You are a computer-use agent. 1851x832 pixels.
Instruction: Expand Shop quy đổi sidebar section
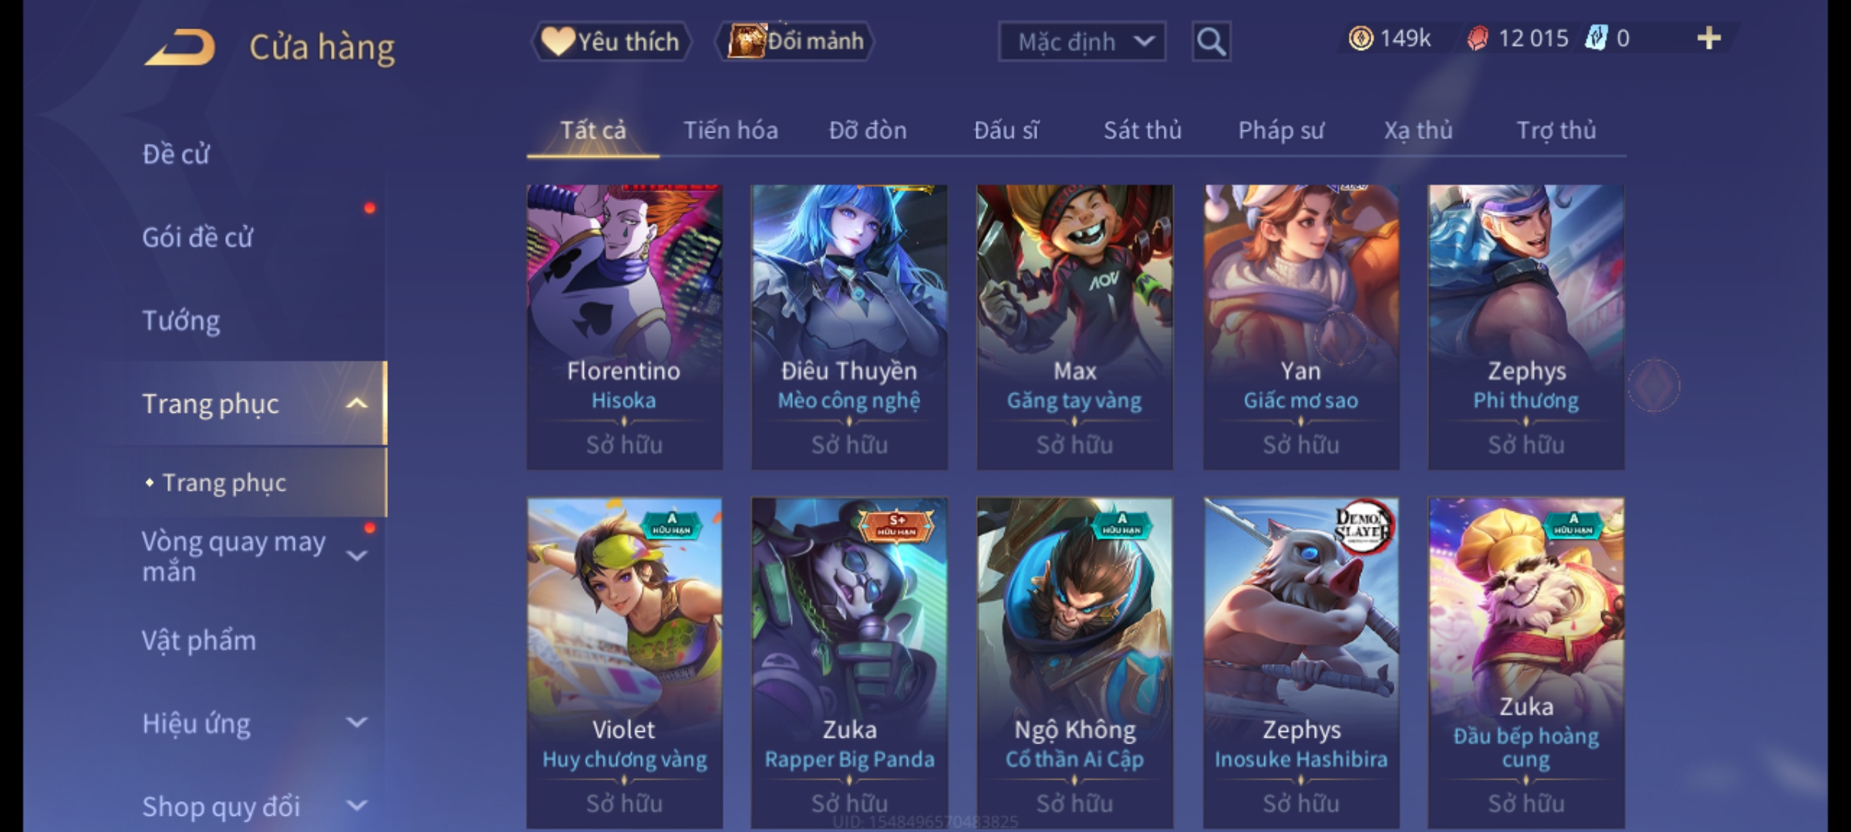[356, 806]
